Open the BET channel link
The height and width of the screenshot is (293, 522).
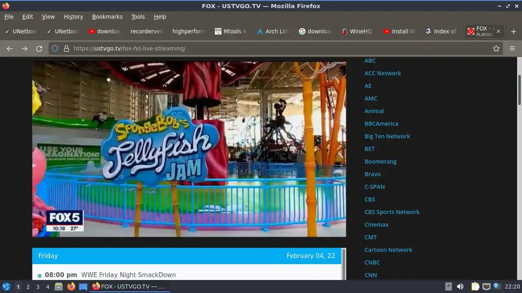(x=369, y=149)
